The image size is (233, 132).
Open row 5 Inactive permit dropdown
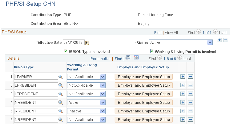pos(86,111)
